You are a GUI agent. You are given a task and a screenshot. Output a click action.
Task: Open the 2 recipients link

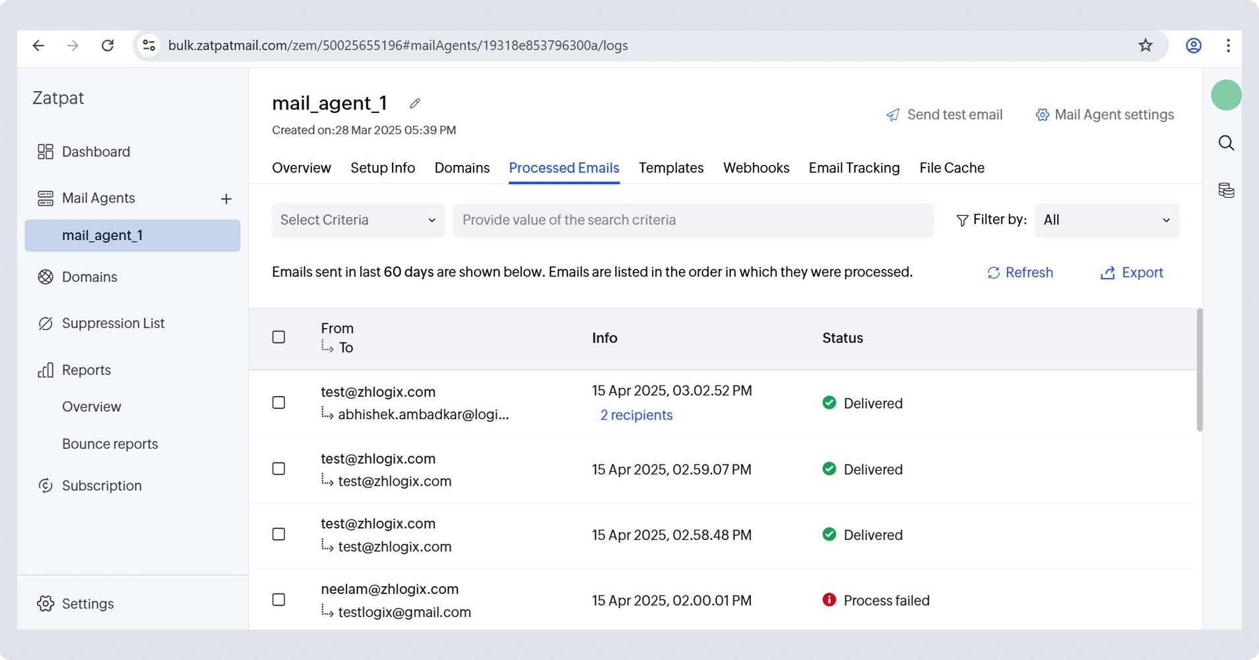tap(636, 415)
